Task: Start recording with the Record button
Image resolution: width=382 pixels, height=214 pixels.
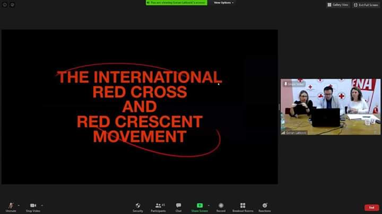Action: point(221,208)
